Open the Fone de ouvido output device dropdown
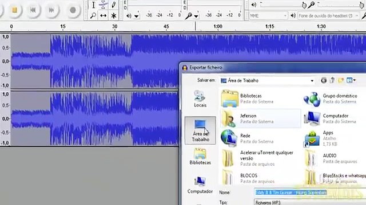The height and width of the screenshot is (205, 366). click(x=328, y=15)
